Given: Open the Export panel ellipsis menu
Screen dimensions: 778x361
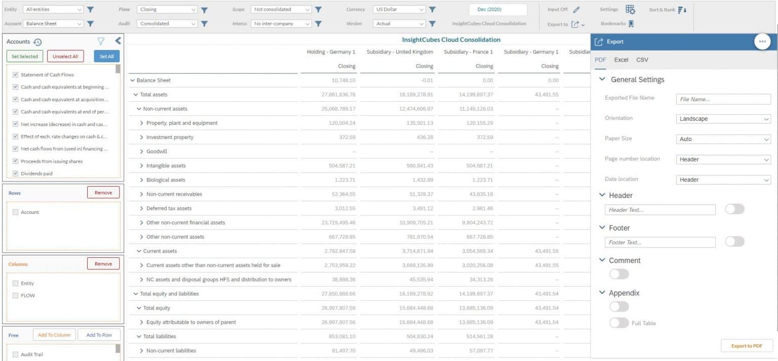Looking at the screenshot, I should 762,41.
